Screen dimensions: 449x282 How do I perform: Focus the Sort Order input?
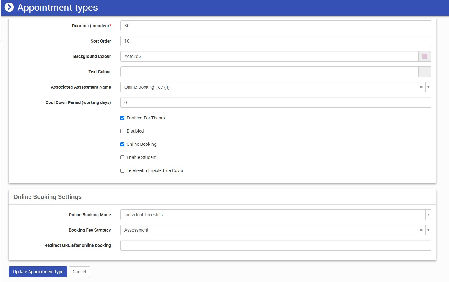point(276,41)
